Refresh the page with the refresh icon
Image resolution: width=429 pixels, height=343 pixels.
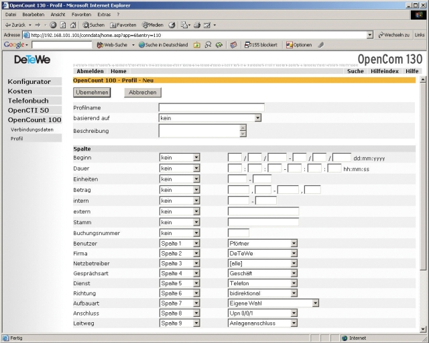(63, 26)
